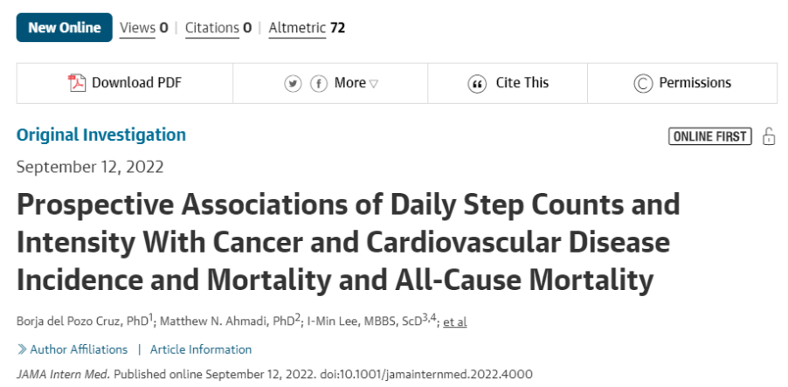The image size is (788, 387).
Task: Open the Article Information section
Action: 201,349
